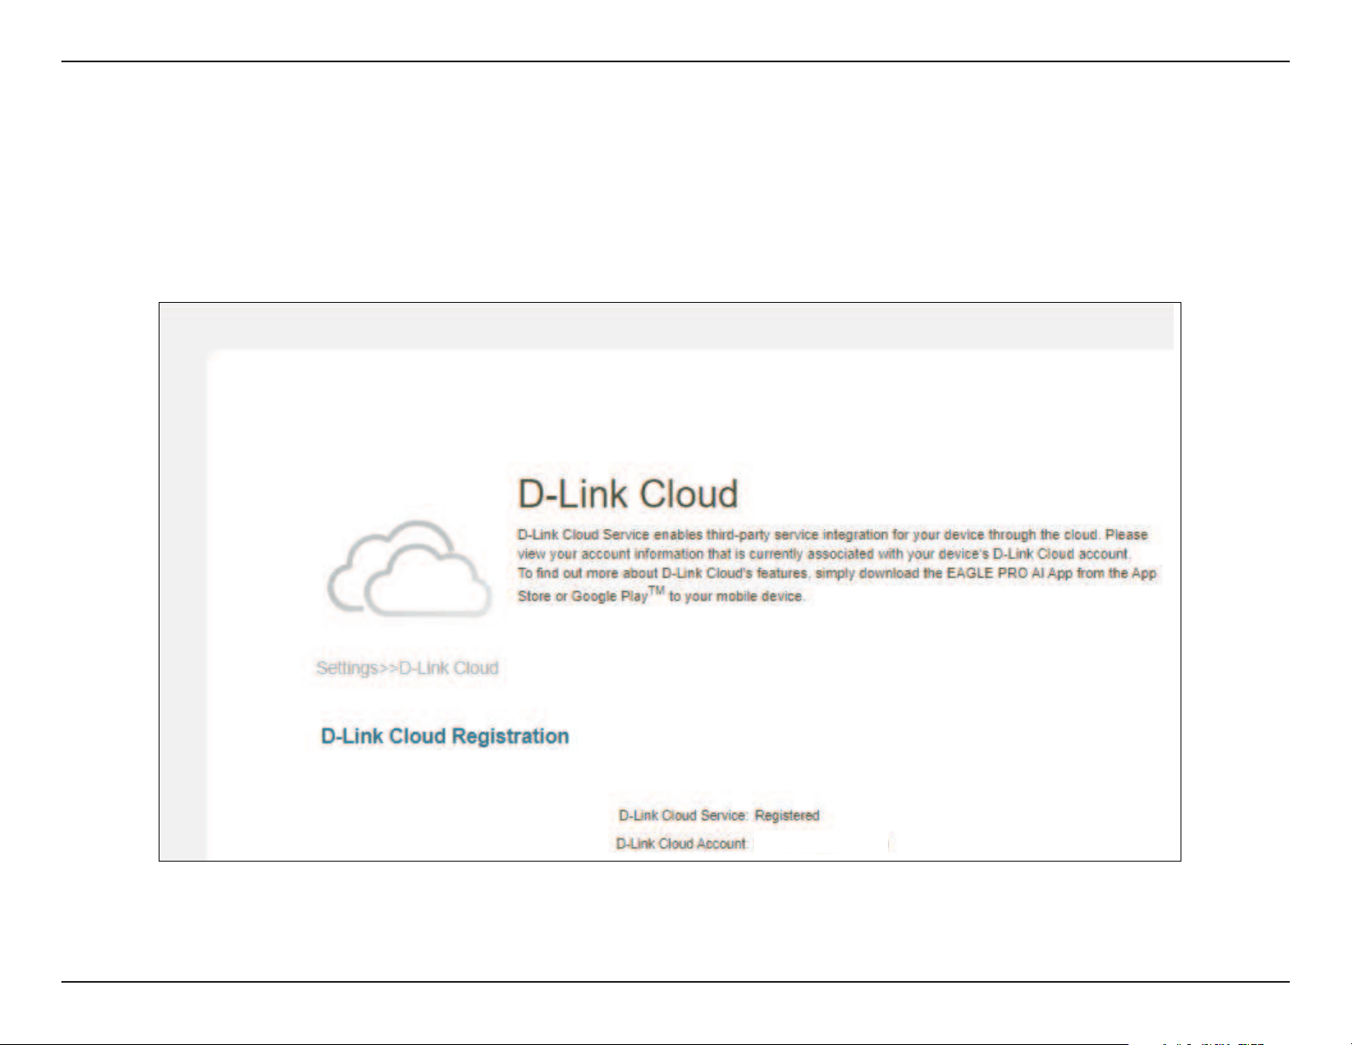The width and height of the screenshot is (1352, 1045).
Task: Click the line 'Store or Google Play to your mobile device'
Action: 661,595
